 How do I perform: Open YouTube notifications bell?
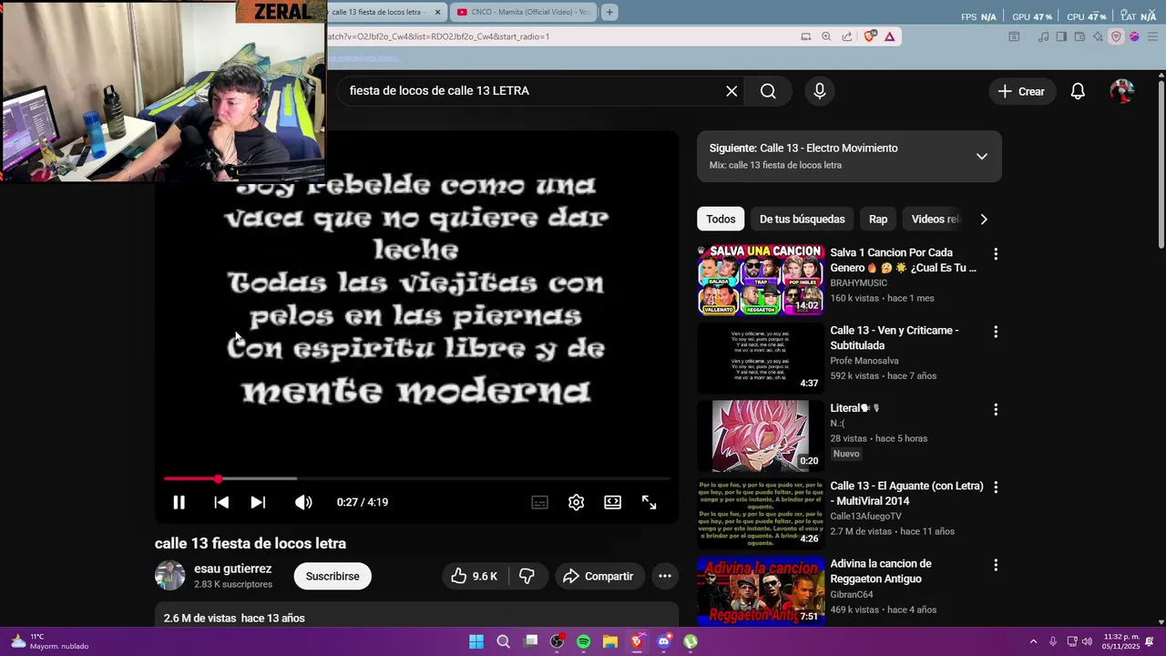(x=1078, y=91)
